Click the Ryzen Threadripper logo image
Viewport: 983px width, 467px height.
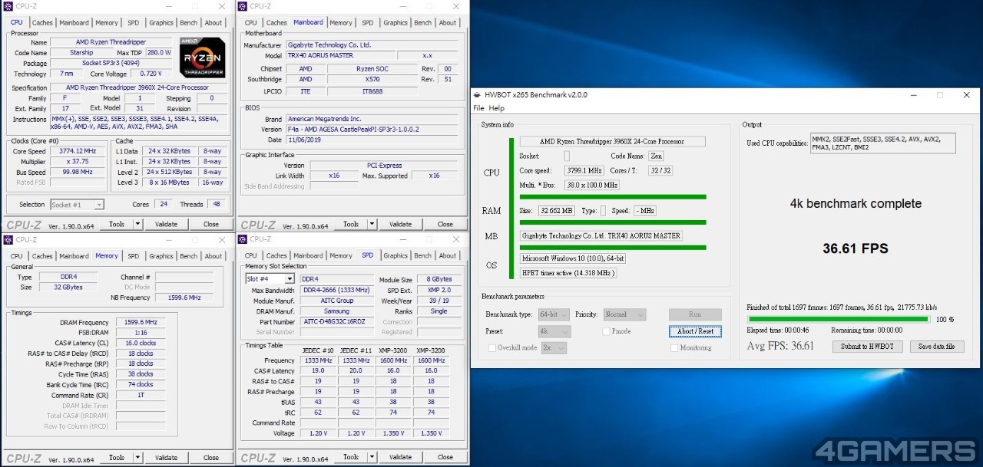tap(203, 57)
